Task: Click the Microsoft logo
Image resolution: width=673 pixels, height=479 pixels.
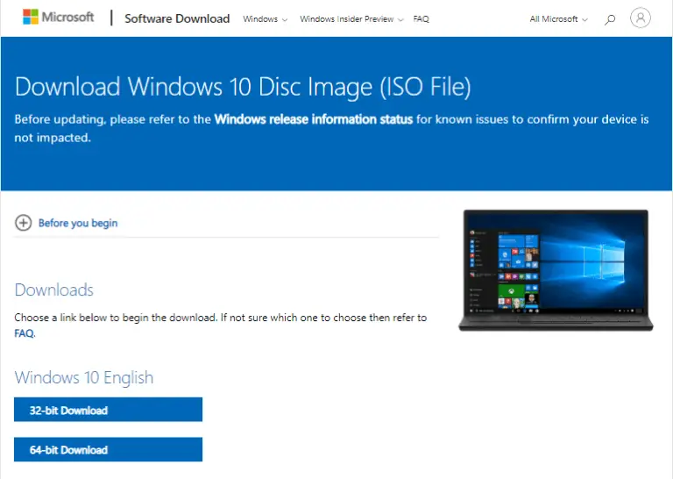Action: click(58, 18)
